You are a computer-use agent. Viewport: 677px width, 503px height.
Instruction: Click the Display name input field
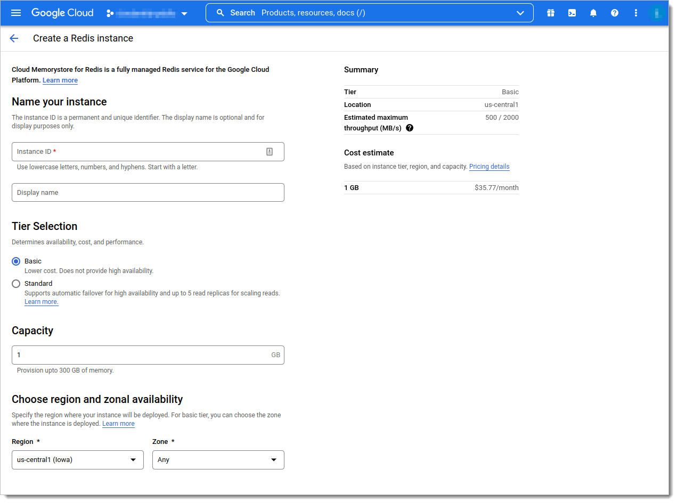148,193
